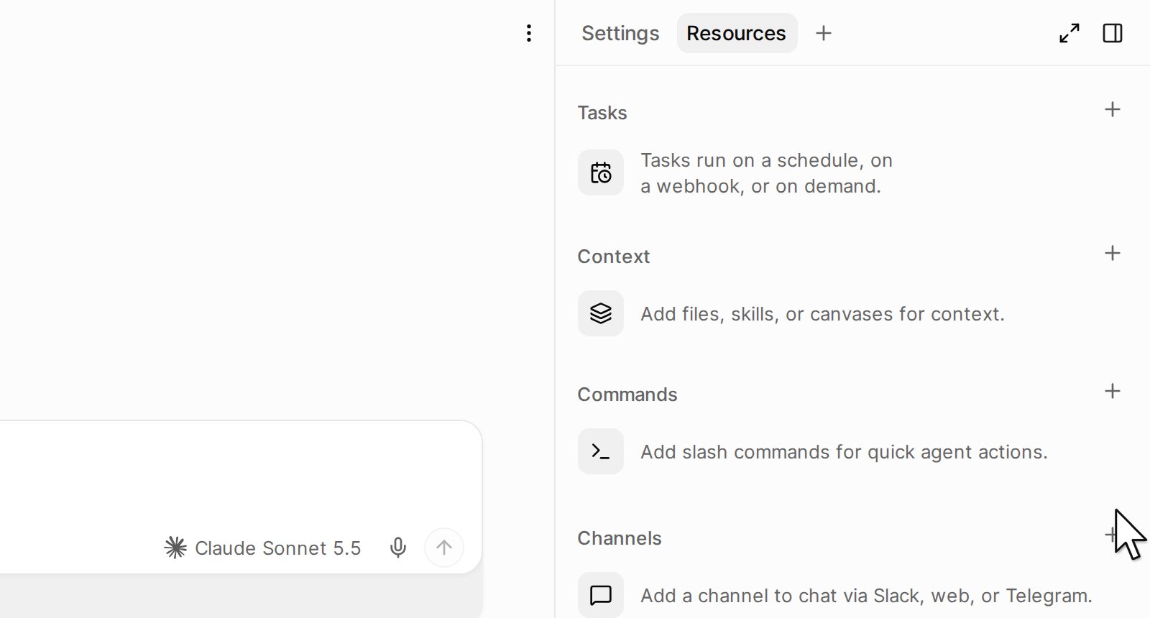The height and width of the screenshot is (618, 1150).
Task: Click the Commands terminal prompt icon
Action: (601, 451)
